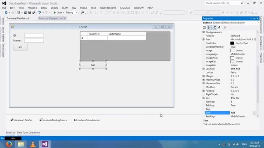This screenshot has width=264, height=148.
Task: Open the FILE menu
Action: pyautogui.click(x=4, y=8)
